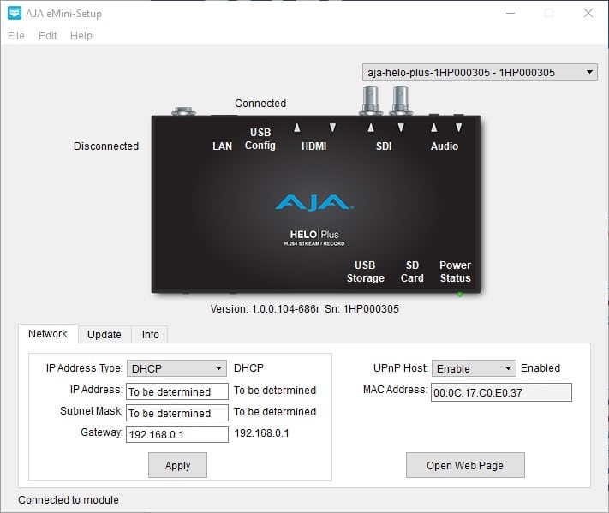Open the Help menu
Screen dimensions: 609x513
tap(81, 36)
